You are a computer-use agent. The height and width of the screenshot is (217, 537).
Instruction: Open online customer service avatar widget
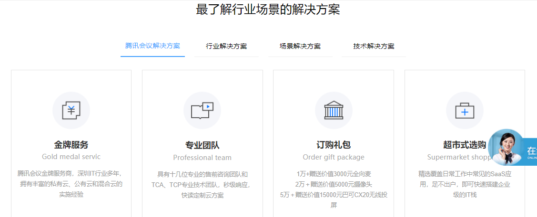506,147
